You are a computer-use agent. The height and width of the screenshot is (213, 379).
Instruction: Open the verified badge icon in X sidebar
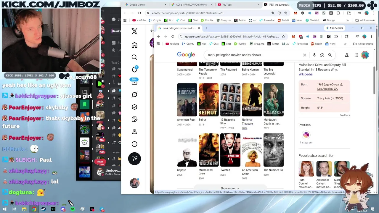point(134,107)
